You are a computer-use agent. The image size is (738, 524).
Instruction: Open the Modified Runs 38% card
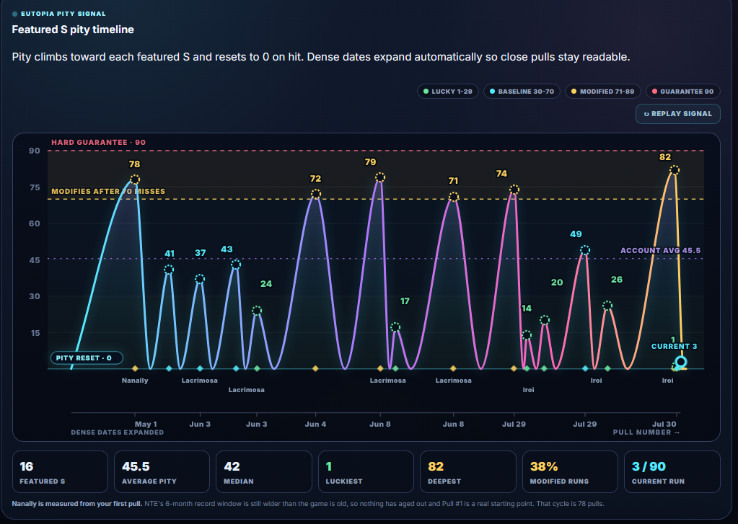570,472
